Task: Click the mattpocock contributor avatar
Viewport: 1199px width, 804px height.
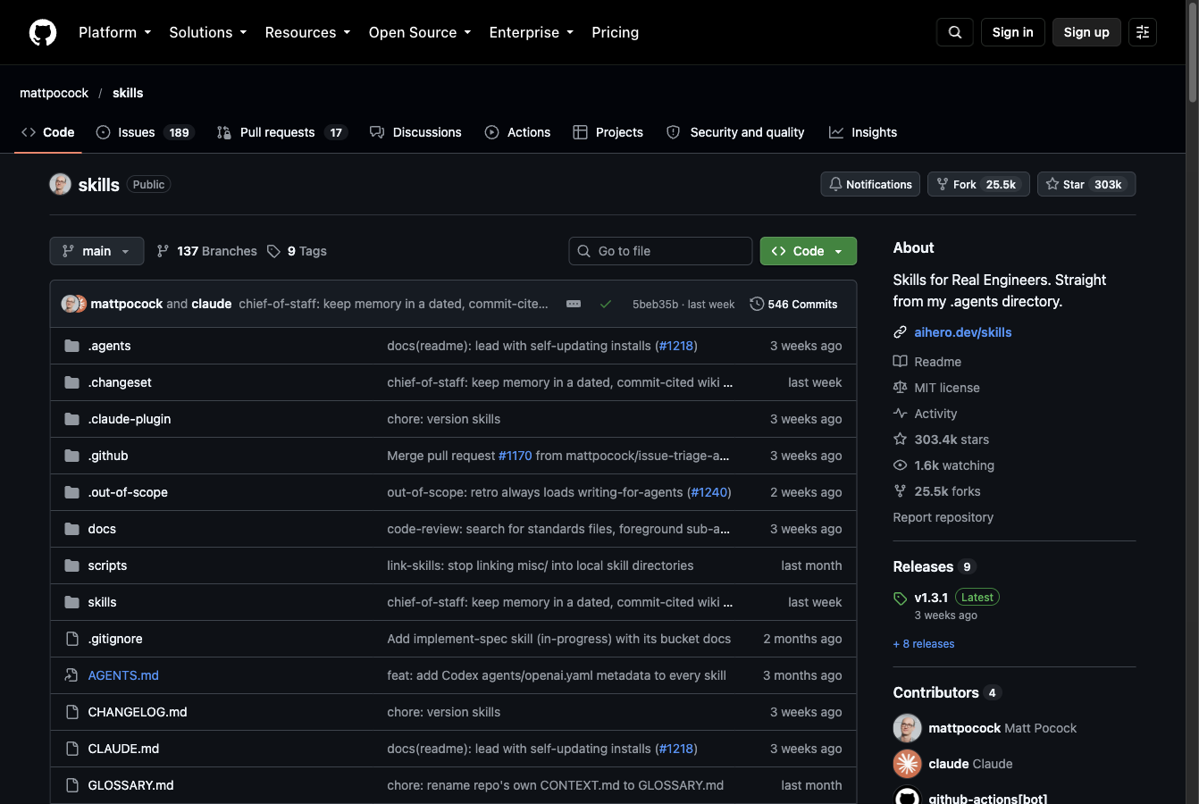Action: click(x=908, y=728)
